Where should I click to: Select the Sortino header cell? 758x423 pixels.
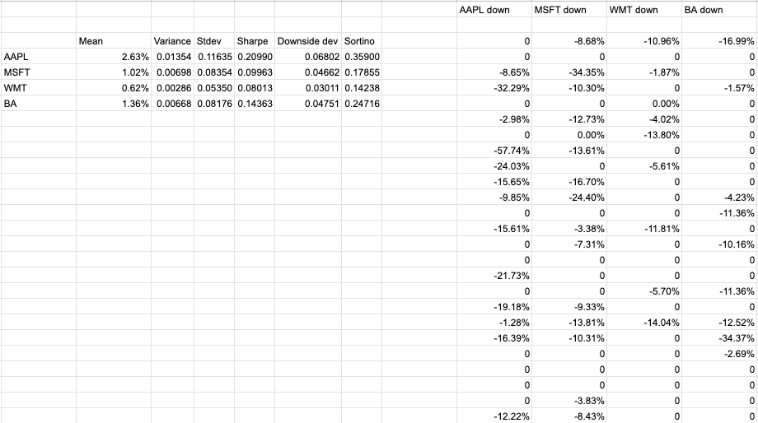359,41
